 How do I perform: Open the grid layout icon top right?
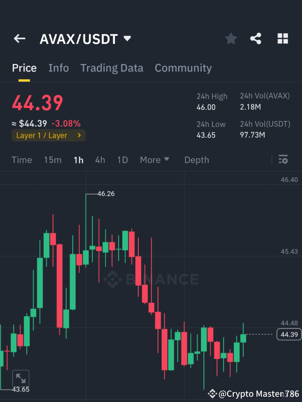282,38
